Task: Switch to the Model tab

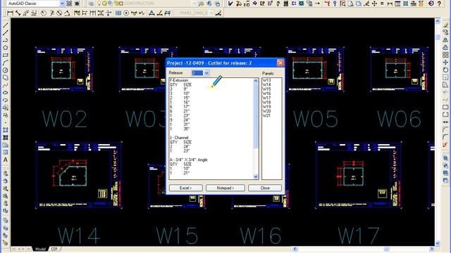Action: (40, 249)
